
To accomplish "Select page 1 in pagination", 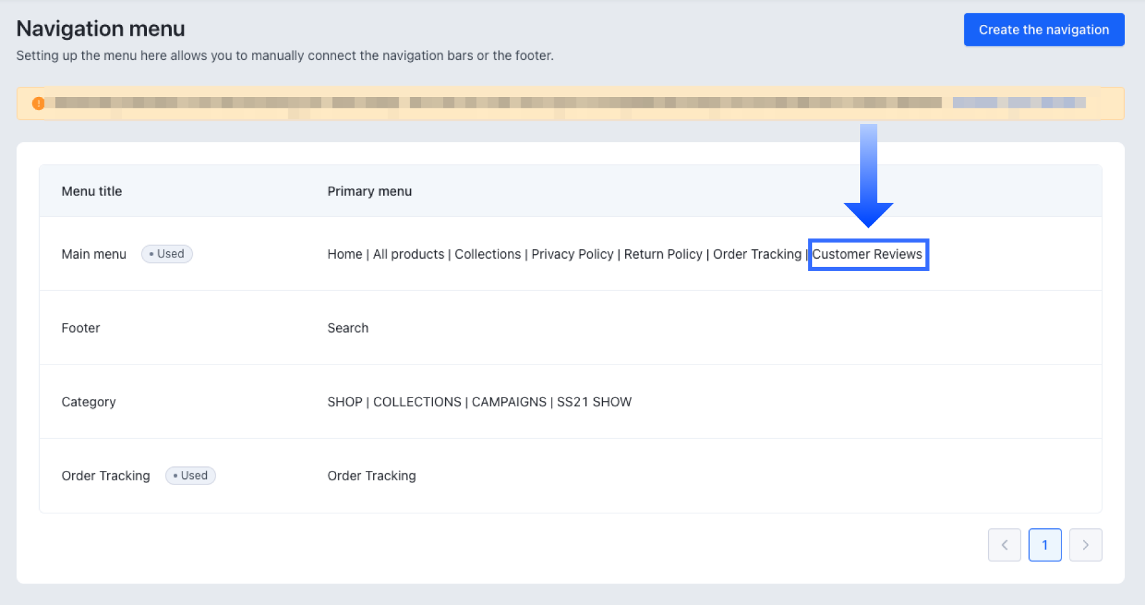I will (x=1045, y=545).
